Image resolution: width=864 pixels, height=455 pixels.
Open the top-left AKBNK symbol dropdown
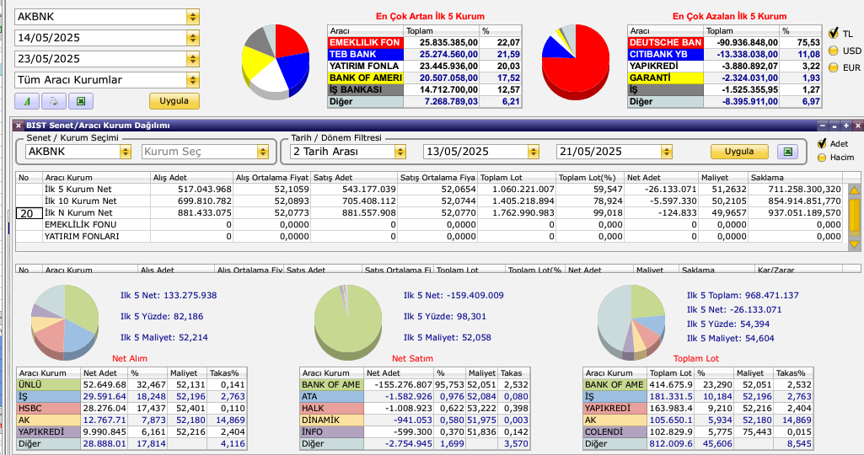coord(192,17)
